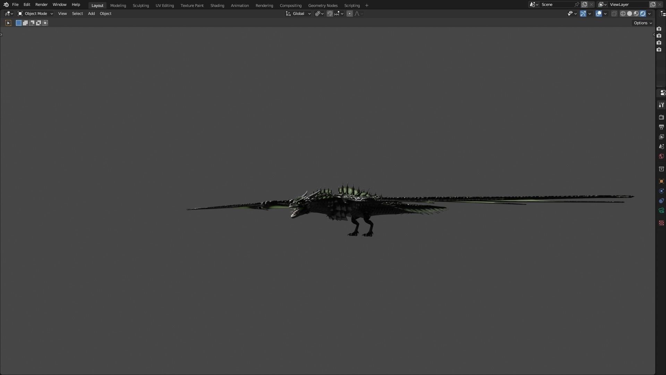Open the Render menu
666x375 pixels.
tap(41, 5)
